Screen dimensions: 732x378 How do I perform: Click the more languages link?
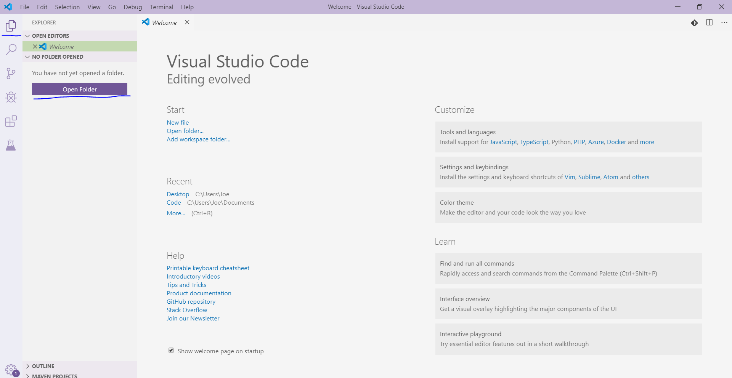click(647, 142)
